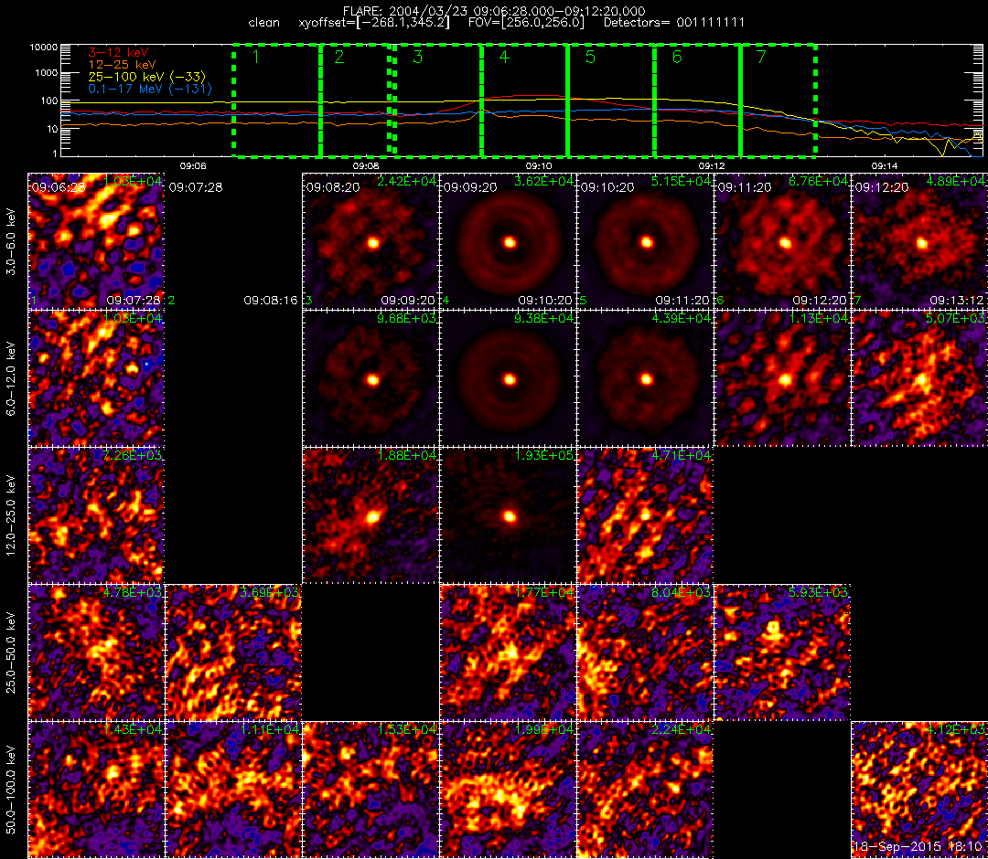Click the red '3-12 keV' legend entry
988x859 pixels.
[118, 53]
